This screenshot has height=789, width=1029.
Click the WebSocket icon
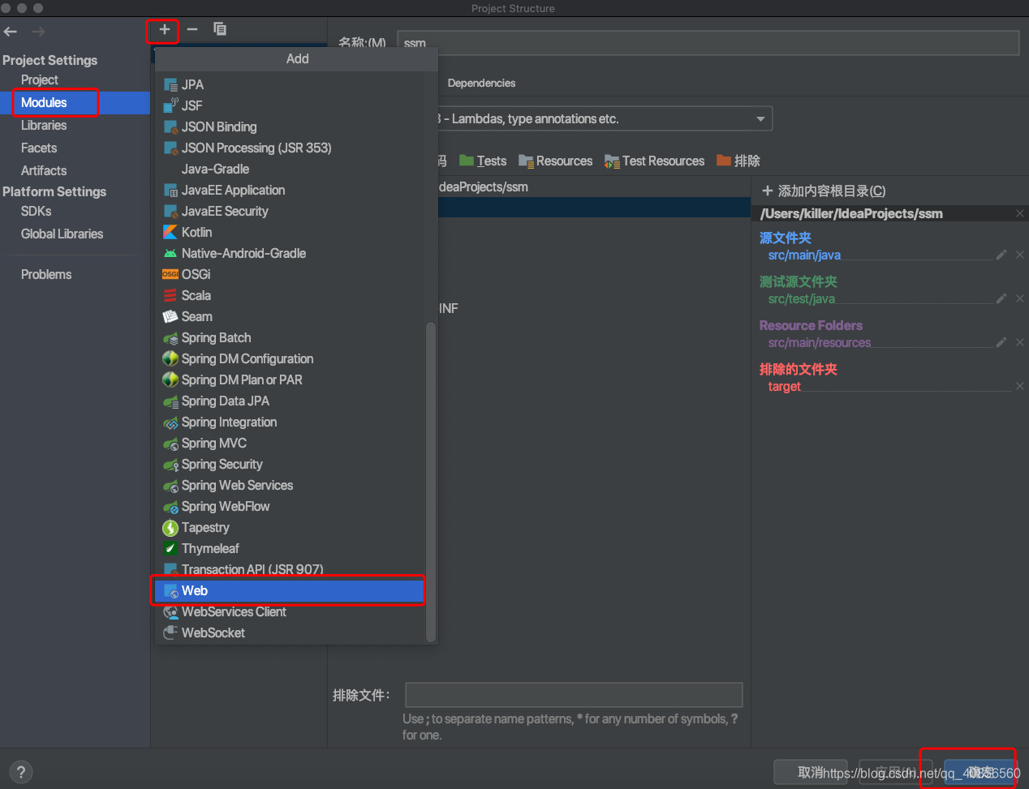[x=170, y=632]
